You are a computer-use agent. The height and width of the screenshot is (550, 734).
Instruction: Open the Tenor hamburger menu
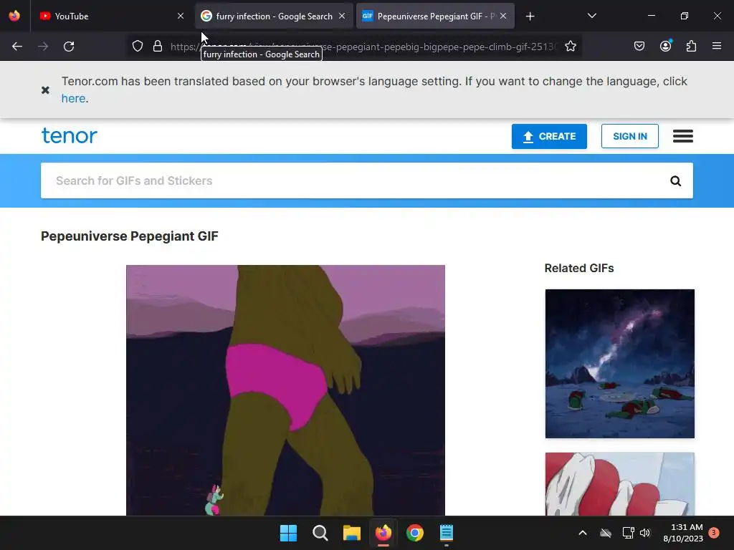click(683, 136)
